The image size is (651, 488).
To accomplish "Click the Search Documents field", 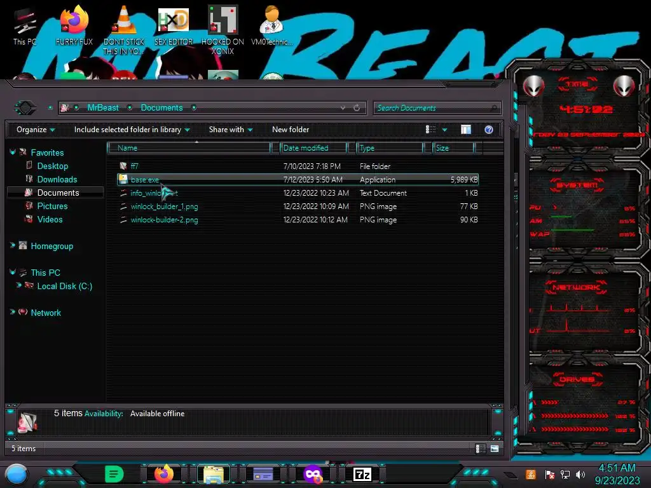I will 437,108.
